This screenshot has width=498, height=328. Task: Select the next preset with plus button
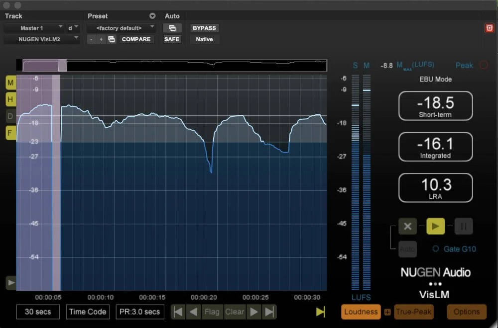click(101, 39)
